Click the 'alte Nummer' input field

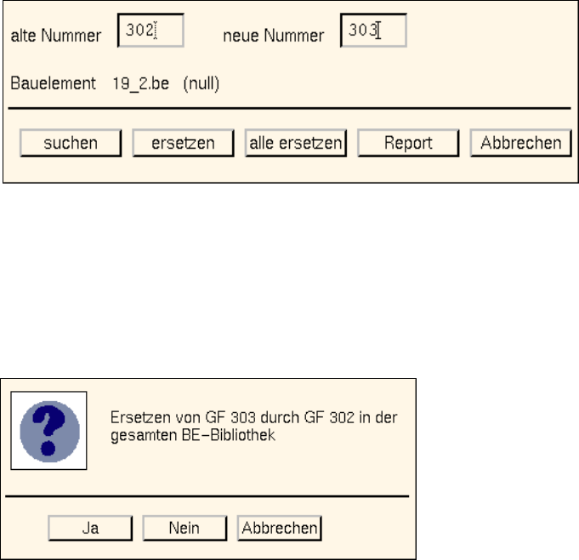(150, 31)
